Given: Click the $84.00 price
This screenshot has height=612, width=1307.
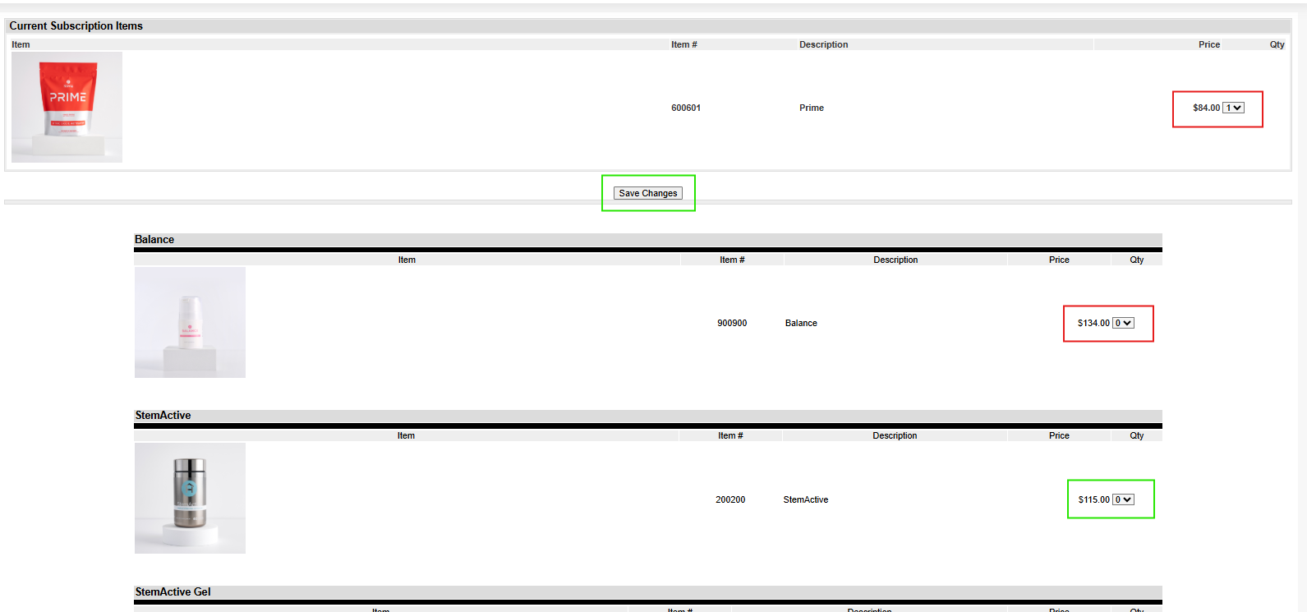Looking at the screenshot, I should [x=1207, y=108].
